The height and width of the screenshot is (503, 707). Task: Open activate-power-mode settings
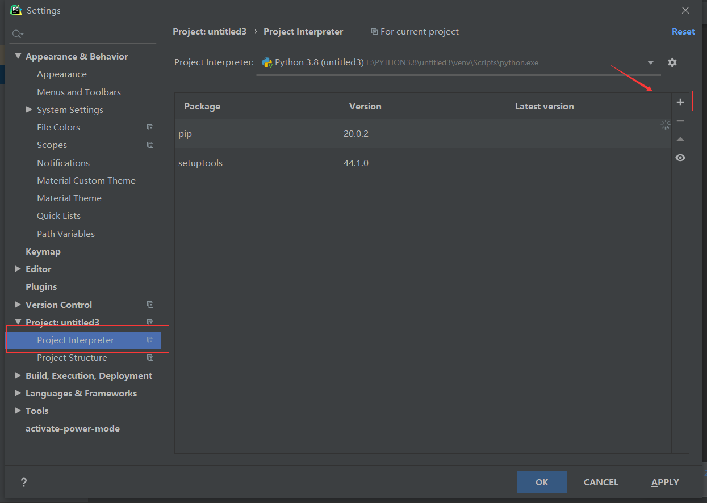pyautogui.click(x=73, y=429)
